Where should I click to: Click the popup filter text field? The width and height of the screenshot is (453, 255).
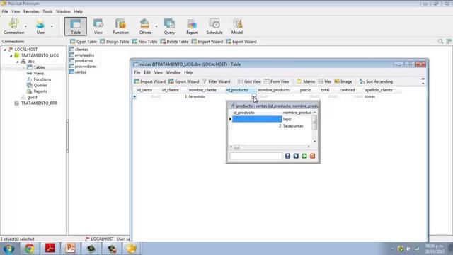click(256, 156)
